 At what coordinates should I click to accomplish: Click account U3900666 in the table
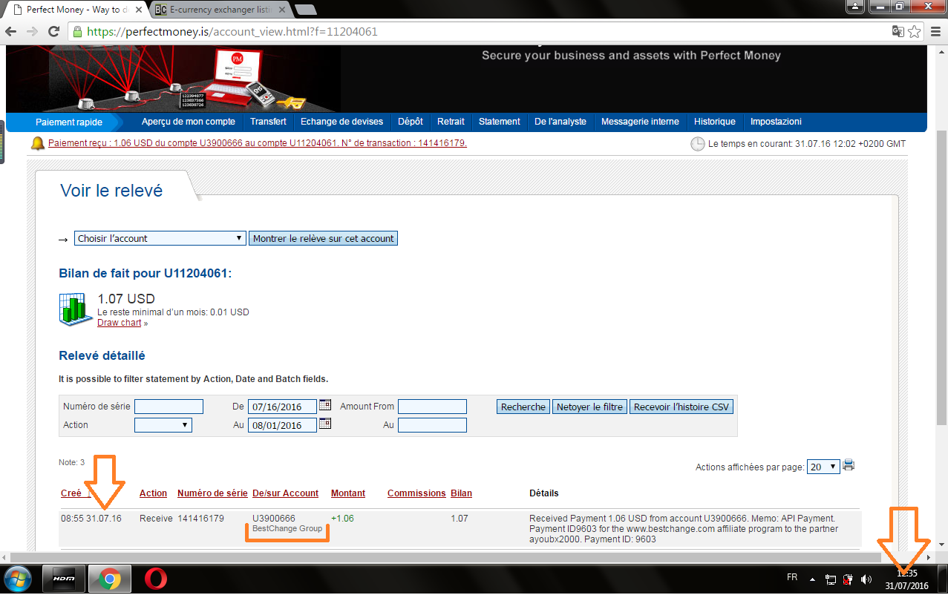(274, 519)
